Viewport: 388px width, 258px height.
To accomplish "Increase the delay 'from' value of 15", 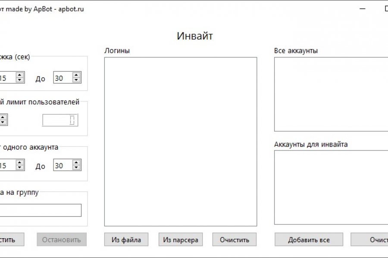I will (20, 75).
